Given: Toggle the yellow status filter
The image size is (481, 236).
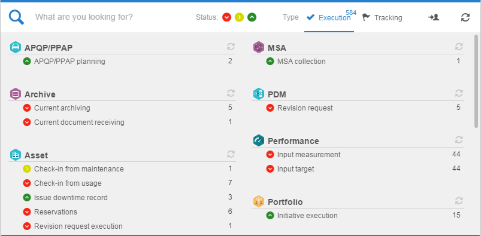Looking at the screenshot, I should [239, 17].
